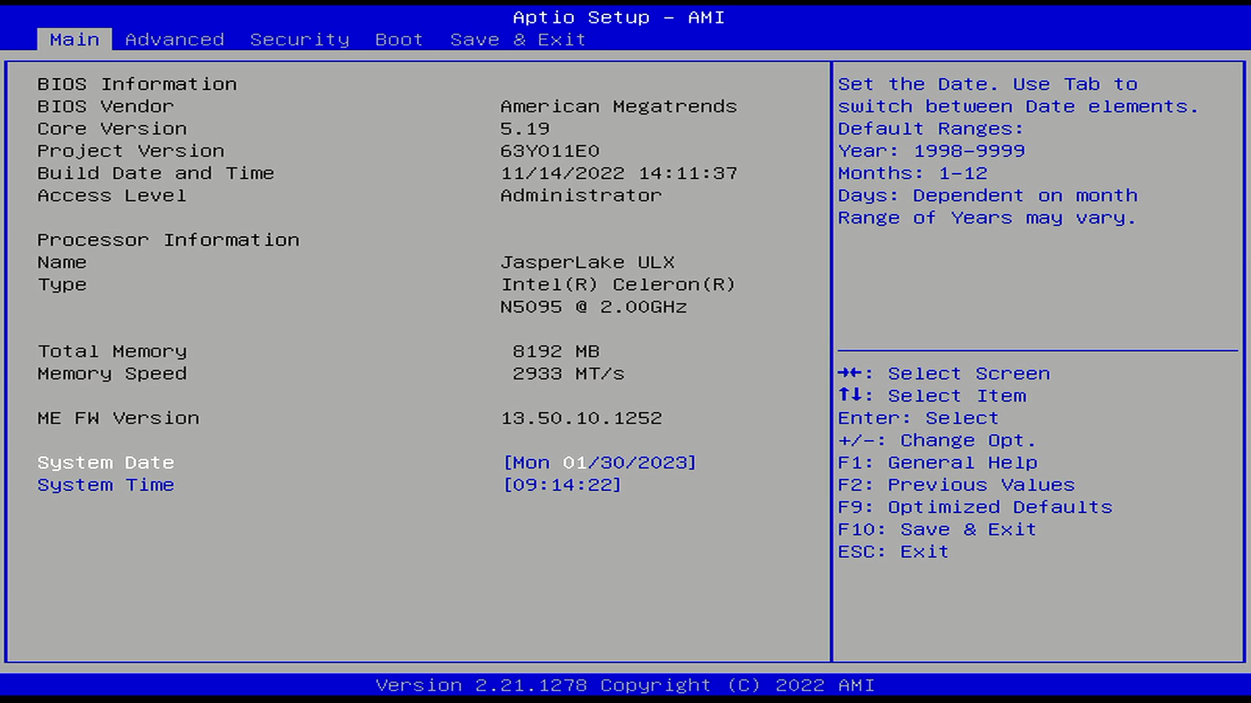Click the F2 Previous Values hint
1251x703 pixels.
coord(956,485)
